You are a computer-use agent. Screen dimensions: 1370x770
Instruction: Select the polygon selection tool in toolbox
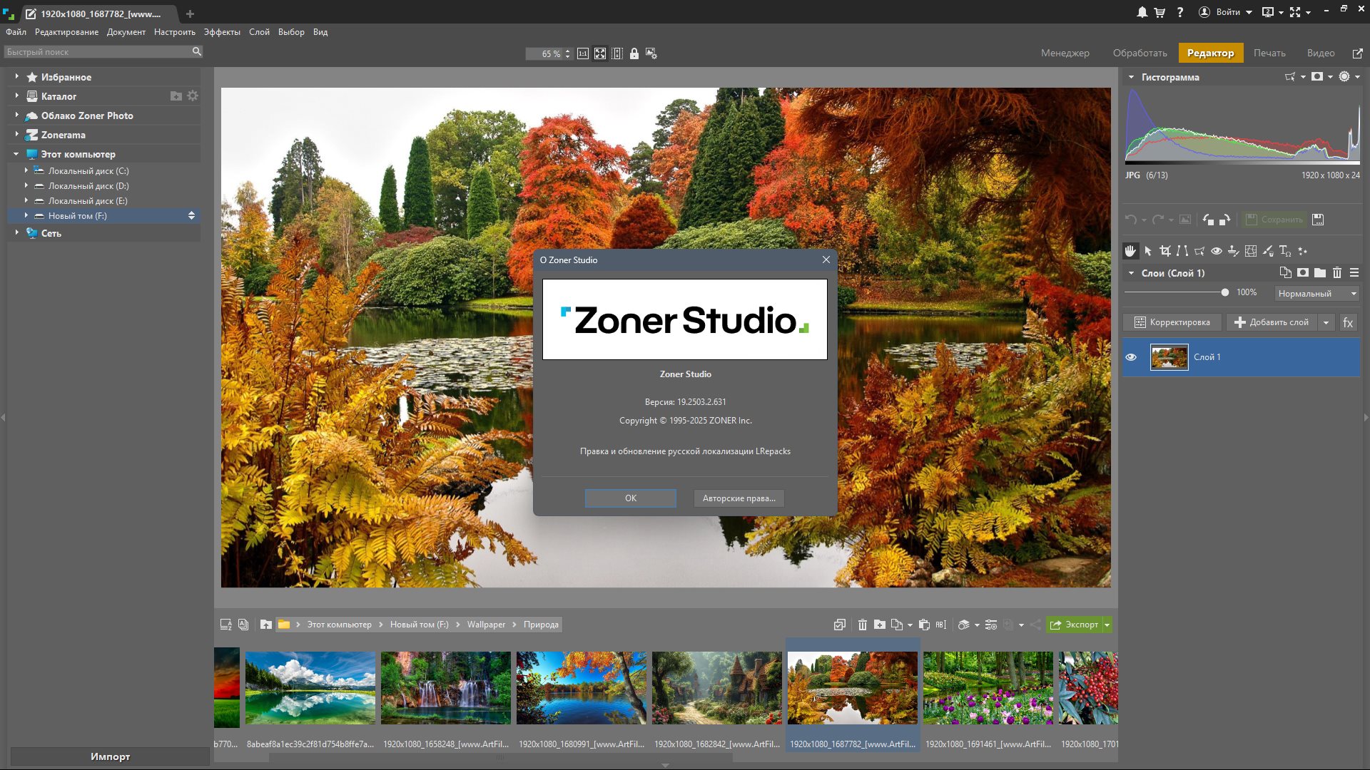point(1199,251)
